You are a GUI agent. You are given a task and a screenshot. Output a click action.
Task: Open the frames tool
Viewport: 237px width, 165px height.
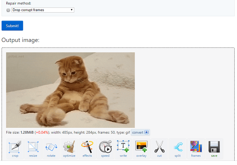(196, 149)
